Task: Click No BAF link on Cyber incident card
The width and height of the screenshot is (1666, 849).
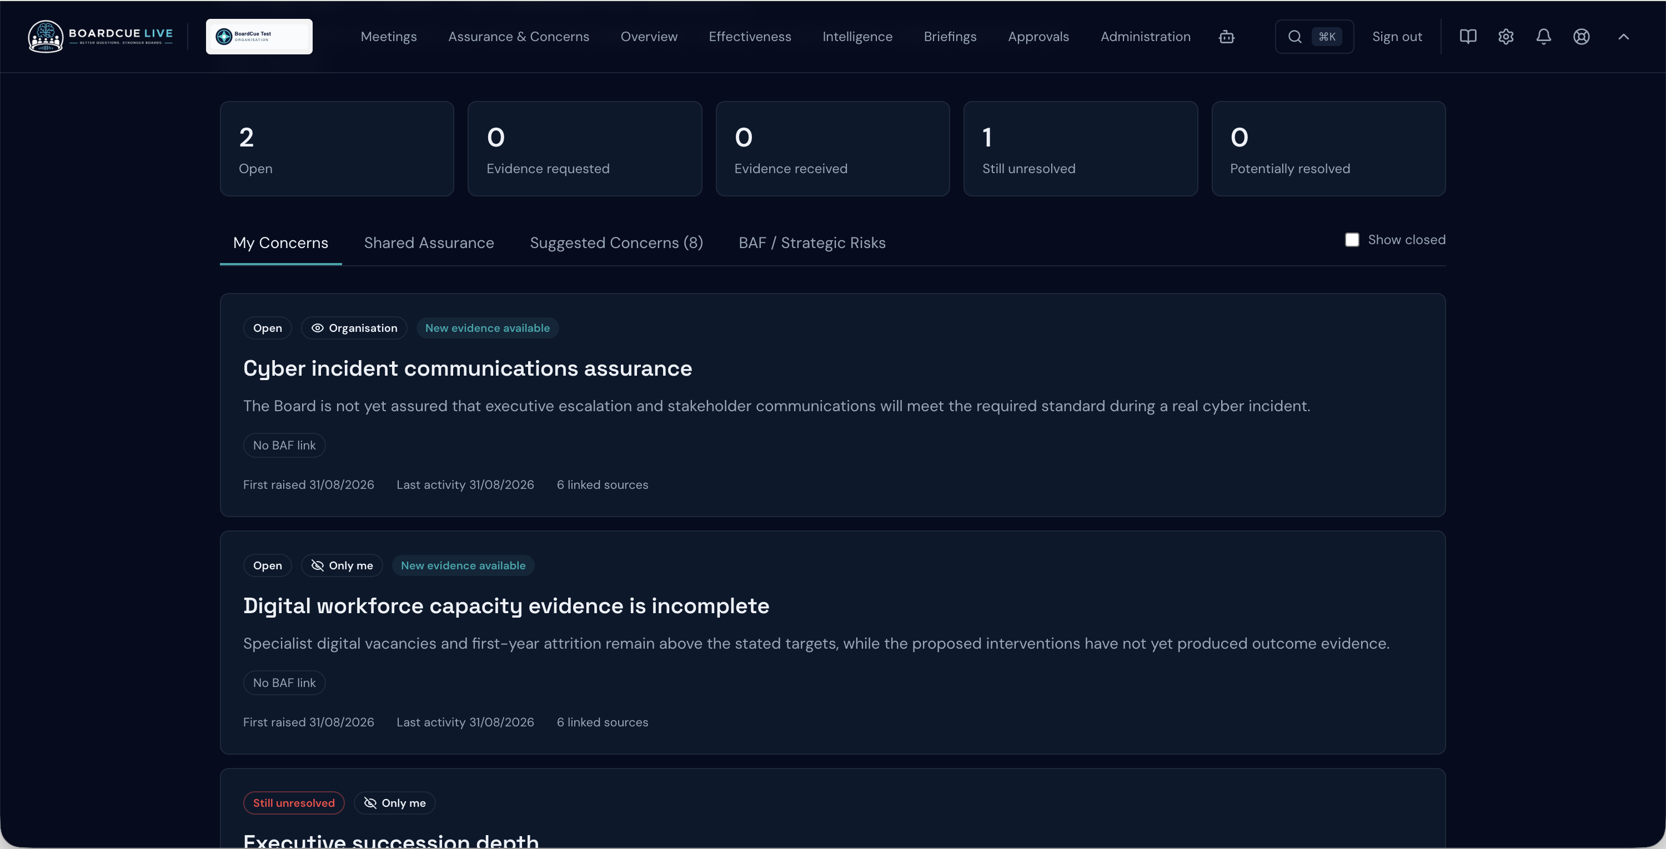Action: (x=284, y=445)
